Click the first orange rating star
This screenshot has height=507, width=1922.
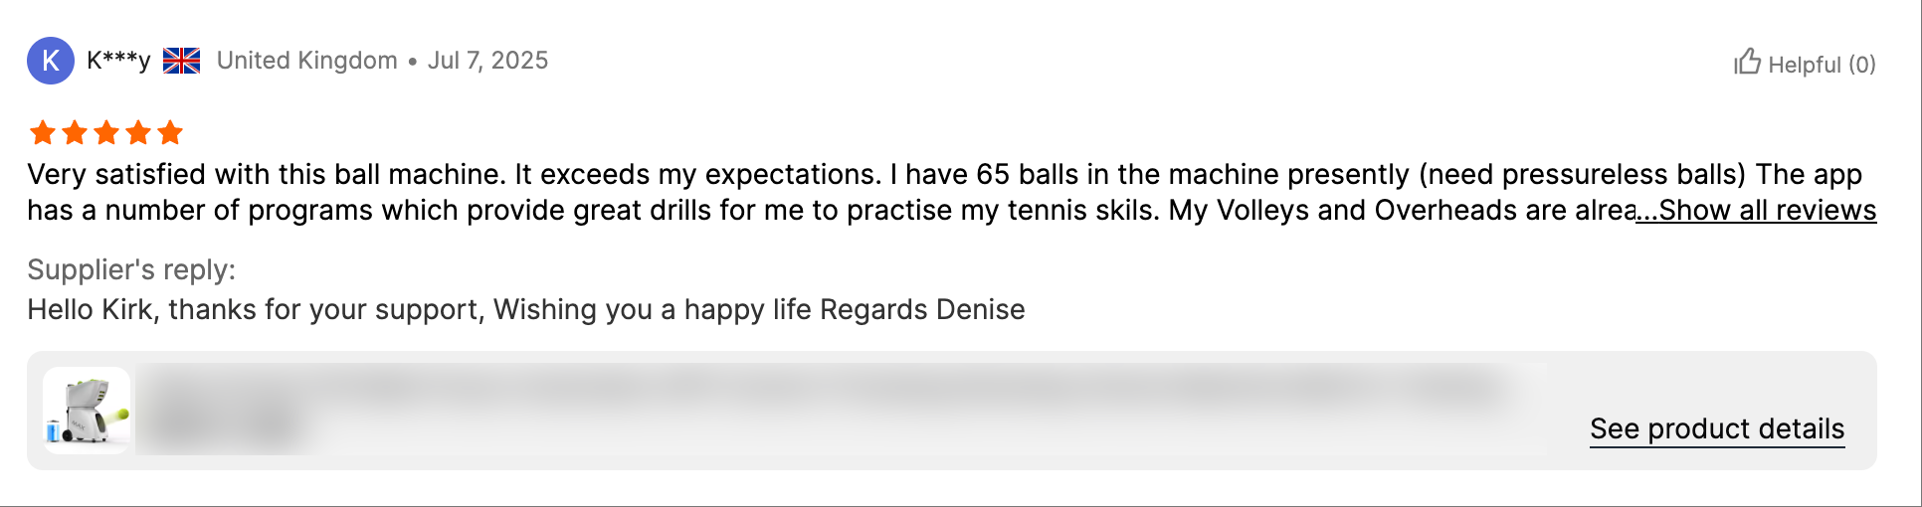pyautogui.click(x=43, y=132)
